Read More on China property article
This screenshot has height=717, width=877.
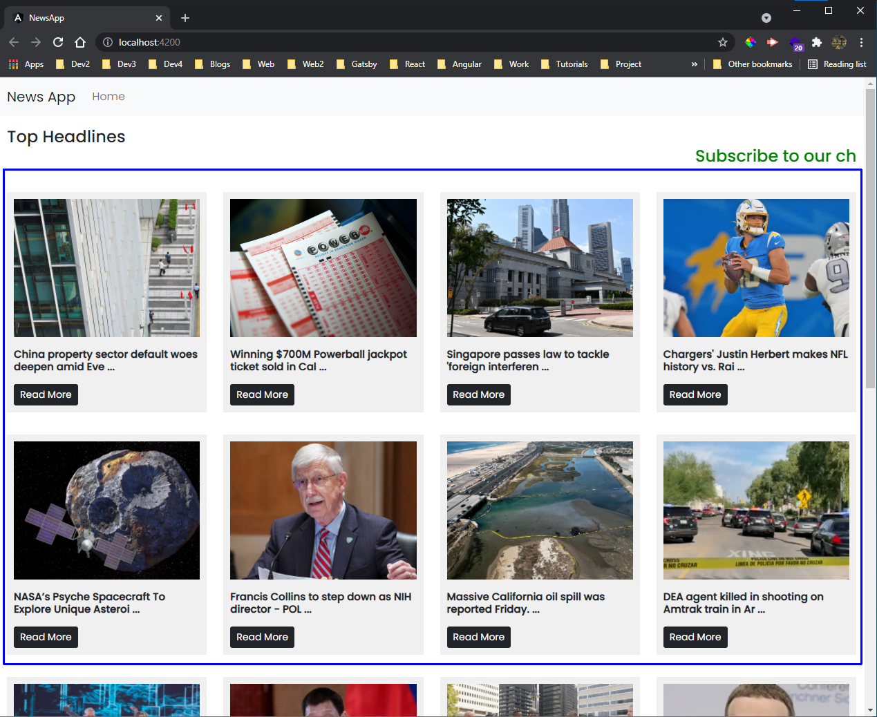46,394
